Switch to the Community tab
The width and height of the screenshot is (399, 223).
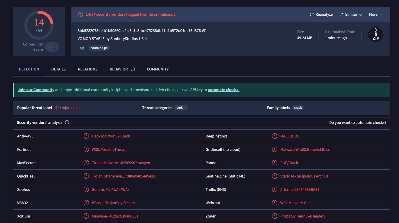tap(158, 69)
